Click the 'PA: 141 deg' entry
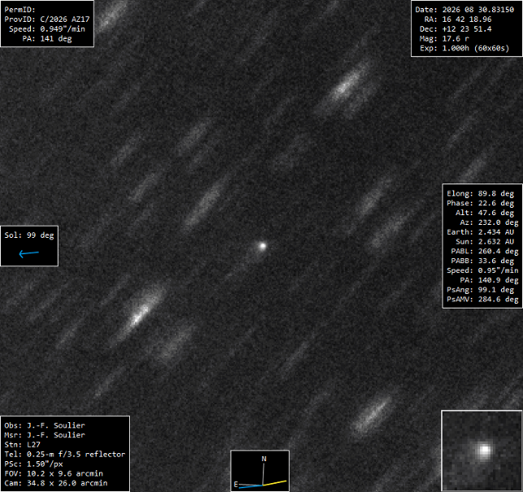523x492 pixels. 47,39
